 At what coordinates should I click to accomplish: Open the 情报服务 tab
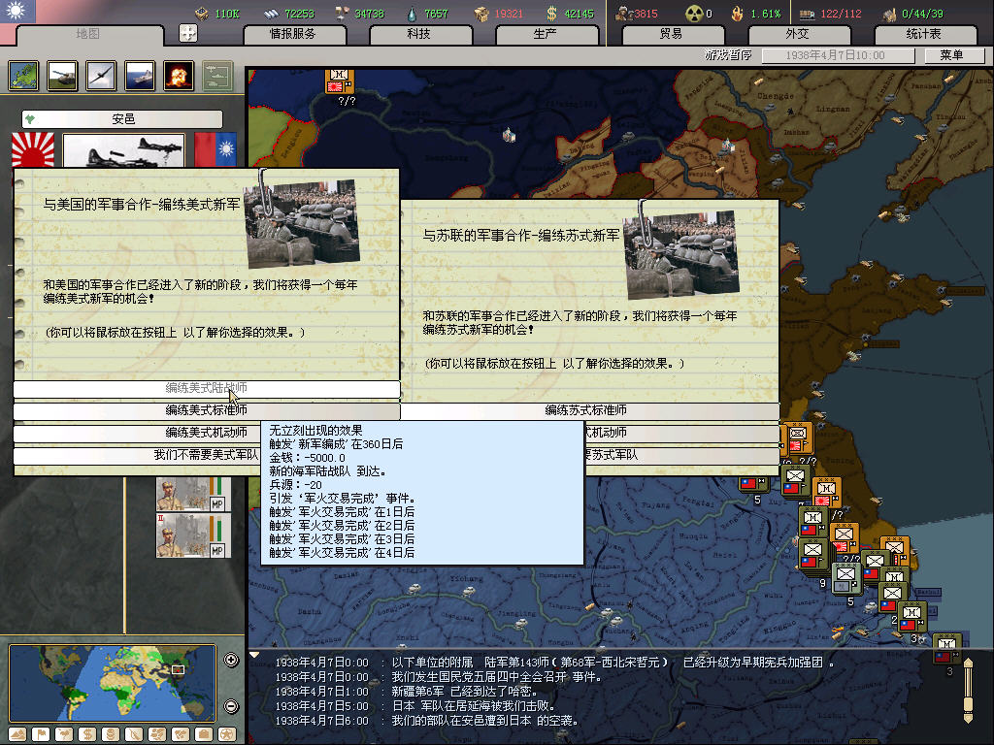tap(293, 34)
